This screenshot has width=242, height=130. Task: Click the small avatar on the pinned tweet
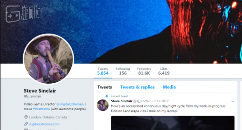pos(103,105)
